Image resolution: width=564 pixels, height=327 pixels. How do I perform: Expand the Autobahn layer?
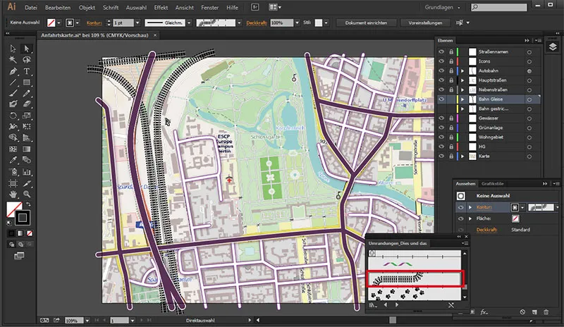pos(462,71)
